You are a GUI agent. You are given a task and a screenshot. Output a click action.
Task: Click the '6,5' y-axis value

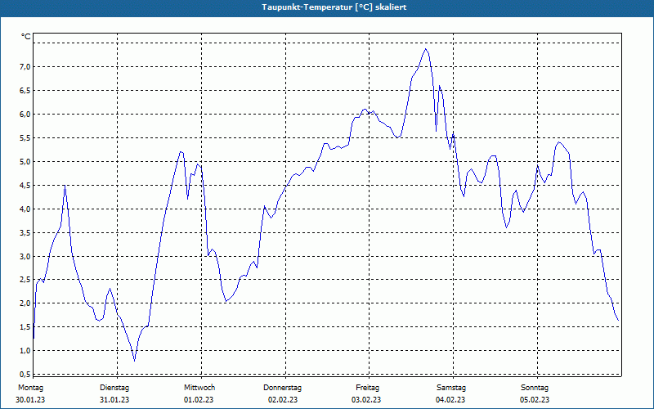click(x=25, y=91)
